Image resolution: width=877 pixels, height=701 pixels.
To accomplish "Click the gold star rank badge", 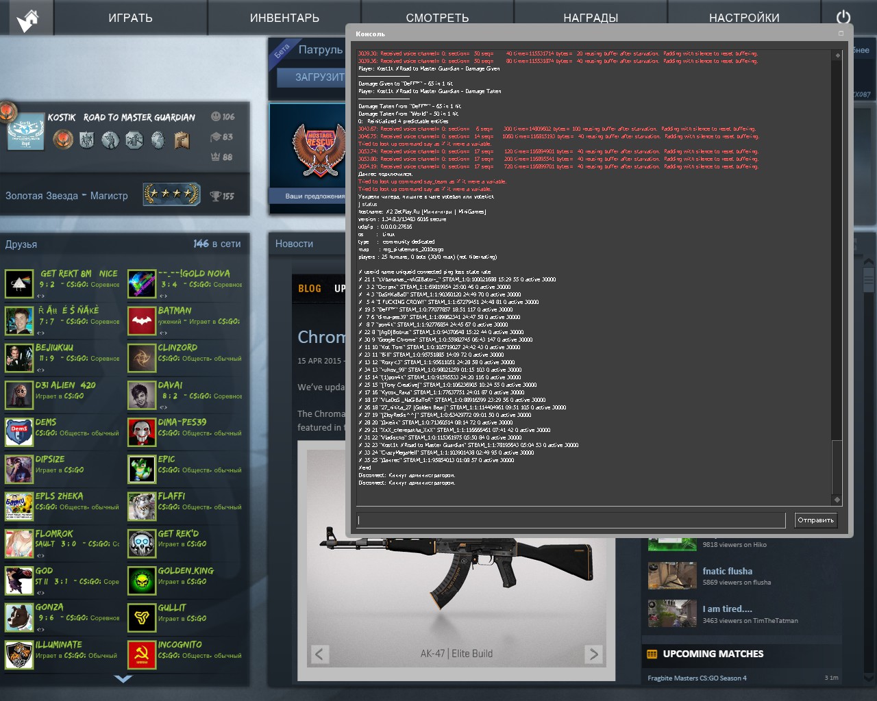I will [171, 195].
